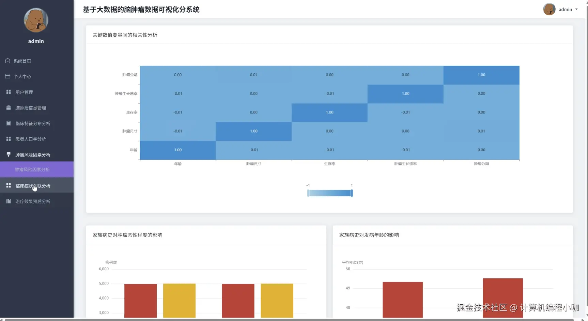Click the first yellow bar in 病例数 chart
This screenshot has width=588, height=321.
(179, 301)
